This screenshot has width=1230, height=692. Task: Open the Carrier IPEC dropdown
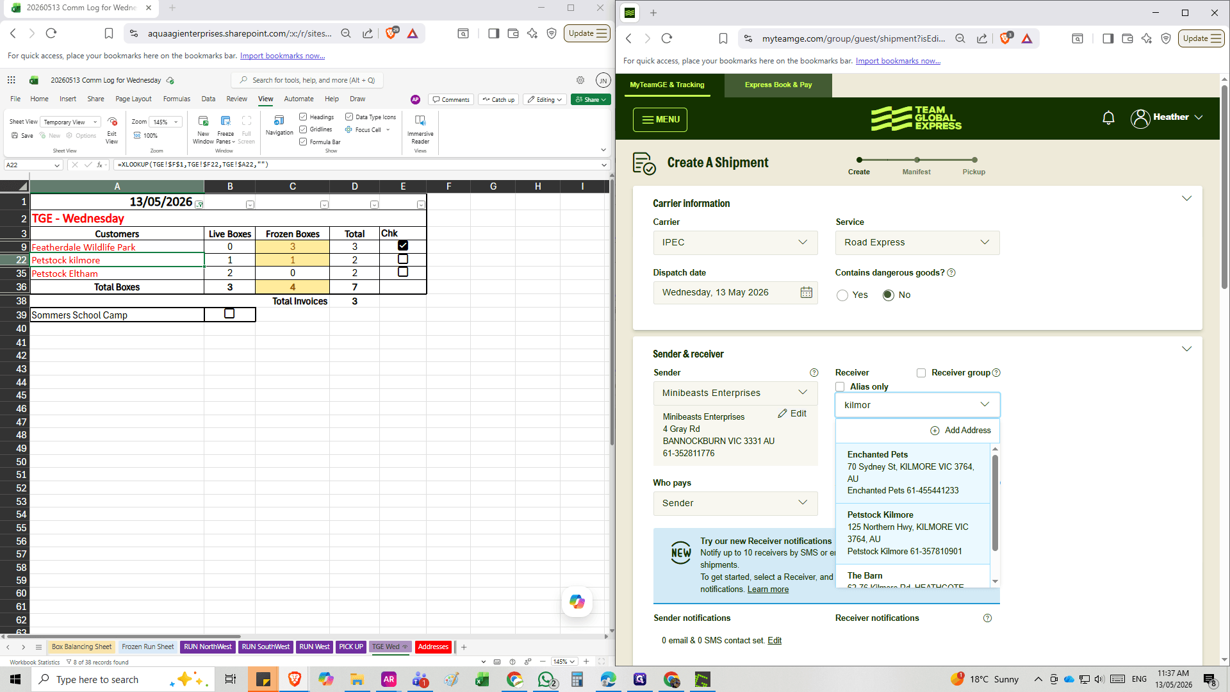coord(735,242)
